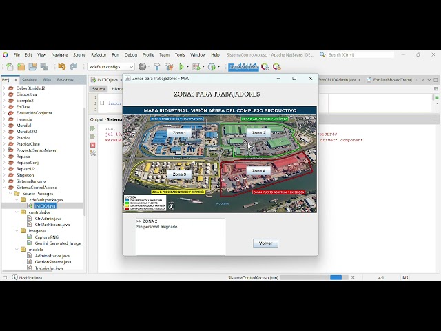The image size is (441, 331).
Task: Click the Undo arrow icon
Action: point(61,67)
